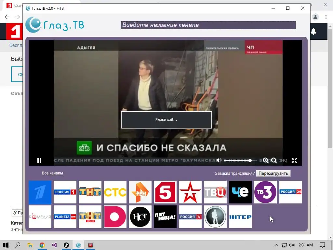333x250 pixels.
Task: Open the СТС channel
Action: click(115, 192)
